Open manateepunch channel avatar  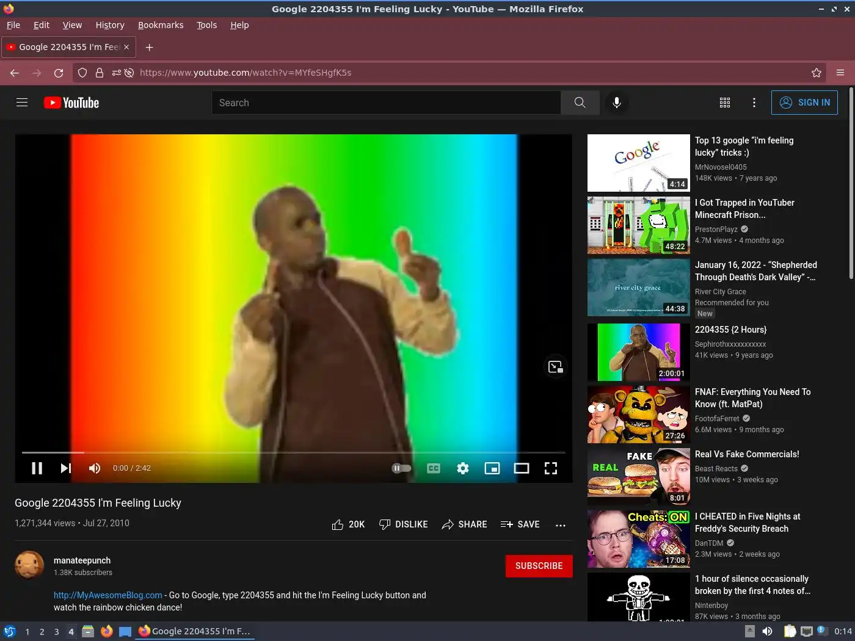click(29, 565)
